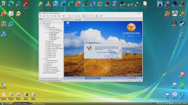The image size is (188, 105).
Task: Close the MSN Explorer dialog
Action: [x=120, y=43]
